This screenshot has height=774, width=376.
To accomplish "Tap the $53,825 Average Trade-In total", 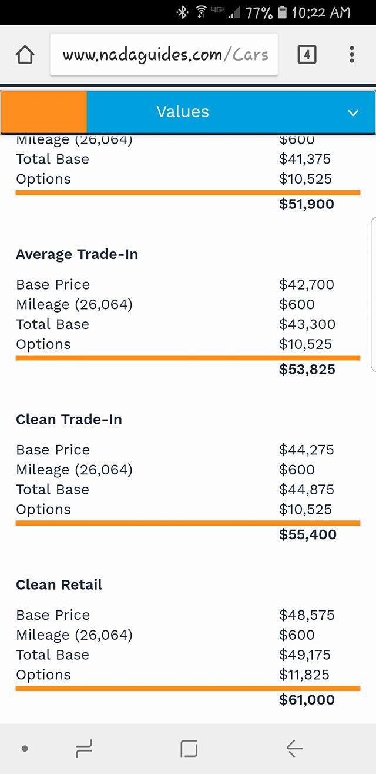I will pyautogui.click(x=307, y=370).
